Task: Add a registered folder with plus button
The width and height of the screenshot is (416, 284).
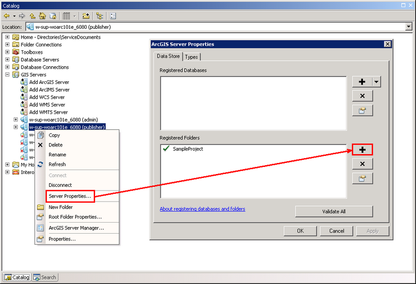Action: coord(362,150)
